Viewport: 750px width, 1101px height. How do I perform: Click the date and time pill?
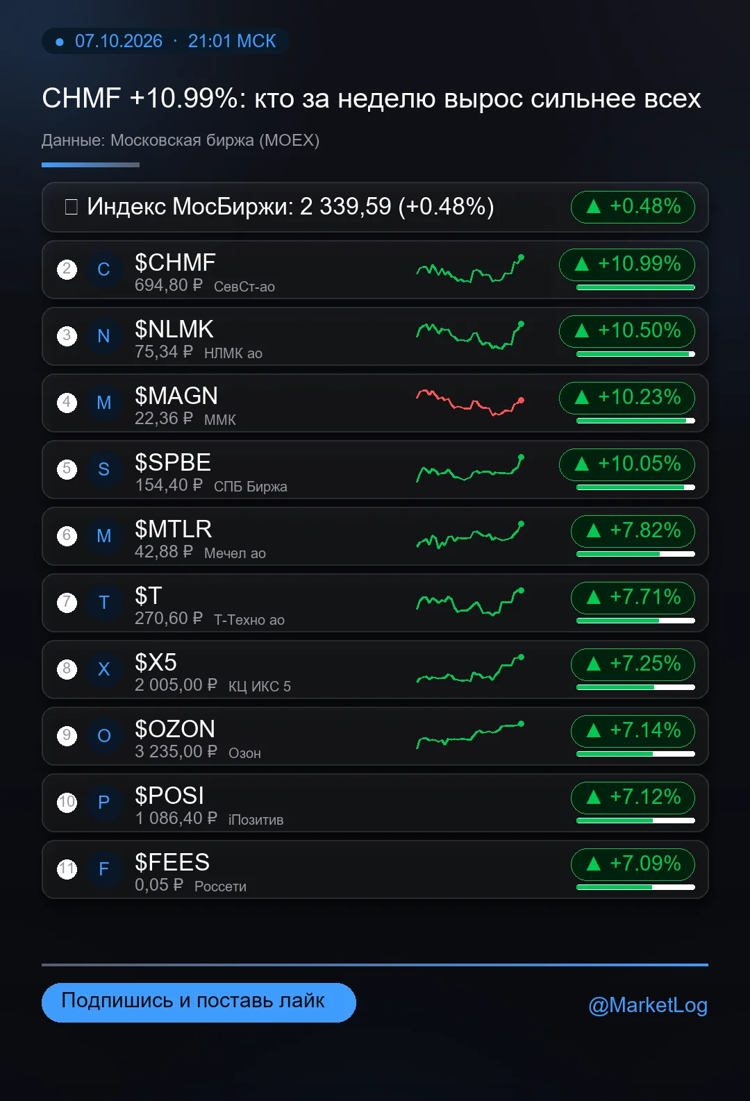165,41
